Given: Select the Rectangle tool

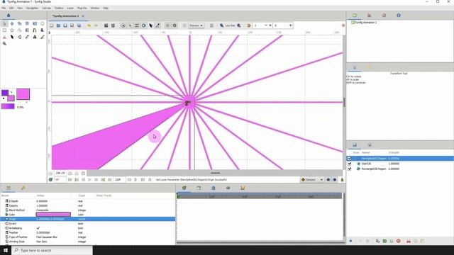Looking at the screenshot, I should (x=4, y=30).
